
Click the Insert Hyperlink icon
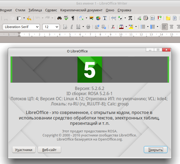139,18
